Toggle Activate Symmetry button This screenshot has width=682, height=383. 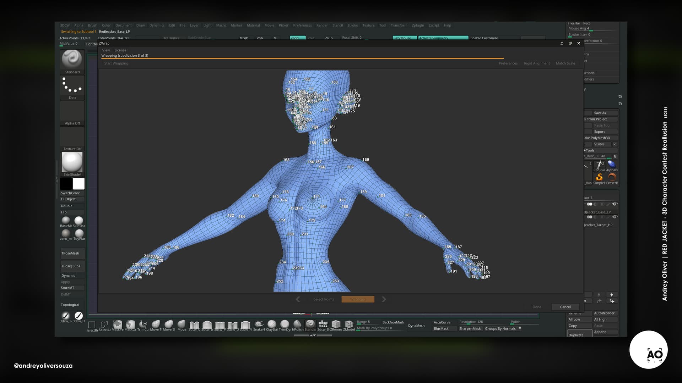pyautogui.click(x=443, y=38)
